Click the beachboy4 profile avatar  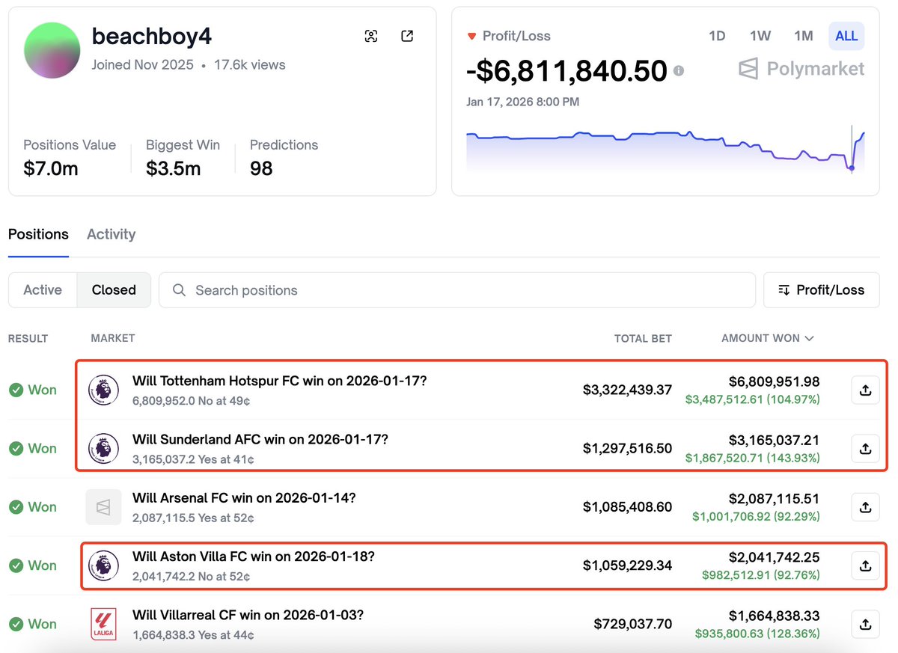coord(52,50)
